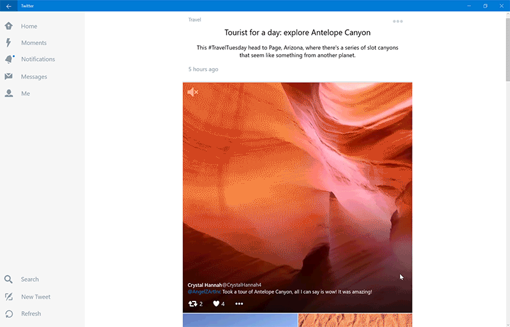Click the retweet count 2
This screenshot has height=327, width=510.
tap(201, 304)
